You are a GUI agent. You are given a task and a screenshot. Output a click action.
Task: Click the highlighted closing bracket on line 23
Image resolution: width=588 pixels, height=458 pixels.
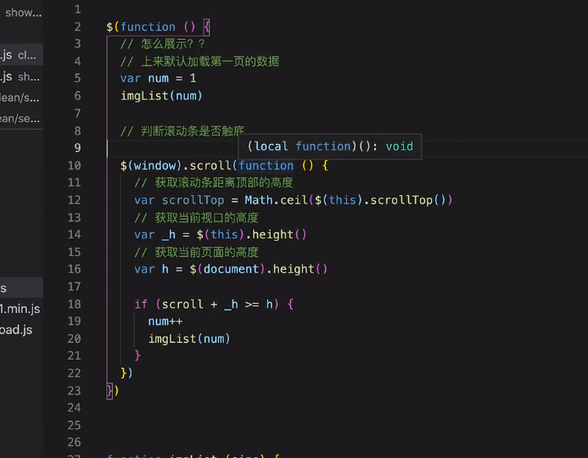click(109, 390)
